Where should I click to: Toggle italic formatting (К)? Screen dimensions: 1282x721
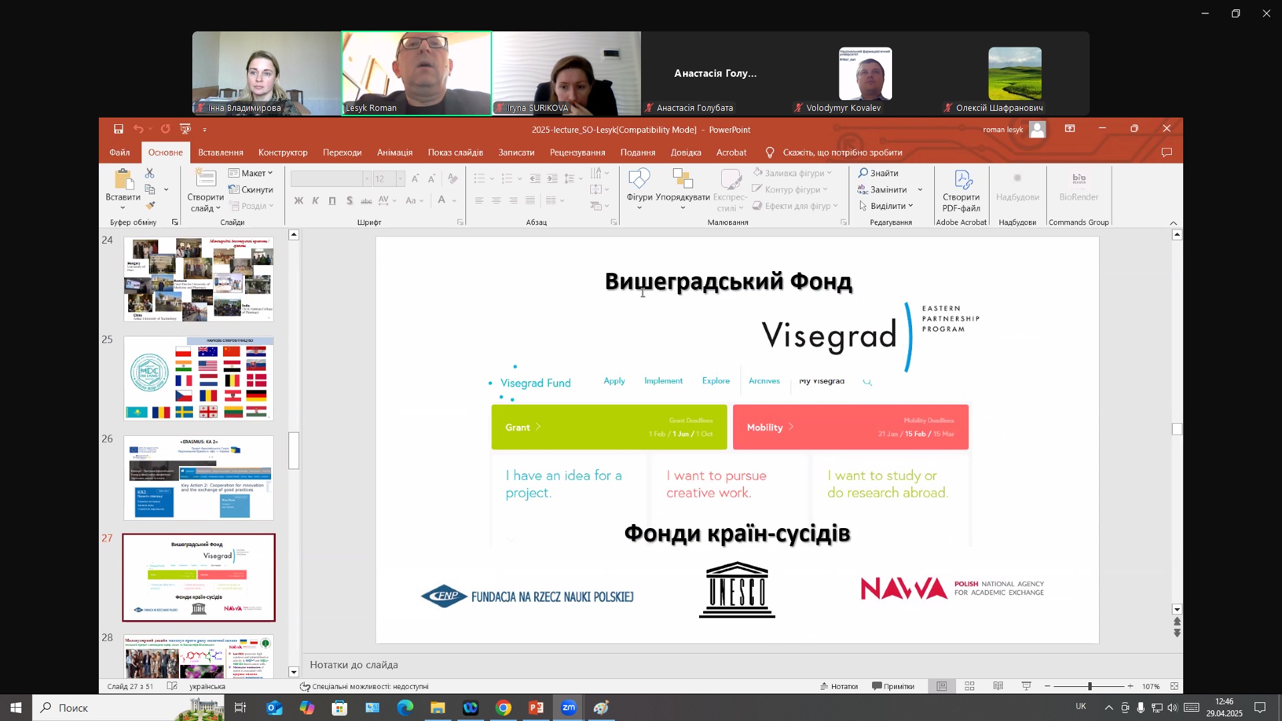click(x=315, y=200)
